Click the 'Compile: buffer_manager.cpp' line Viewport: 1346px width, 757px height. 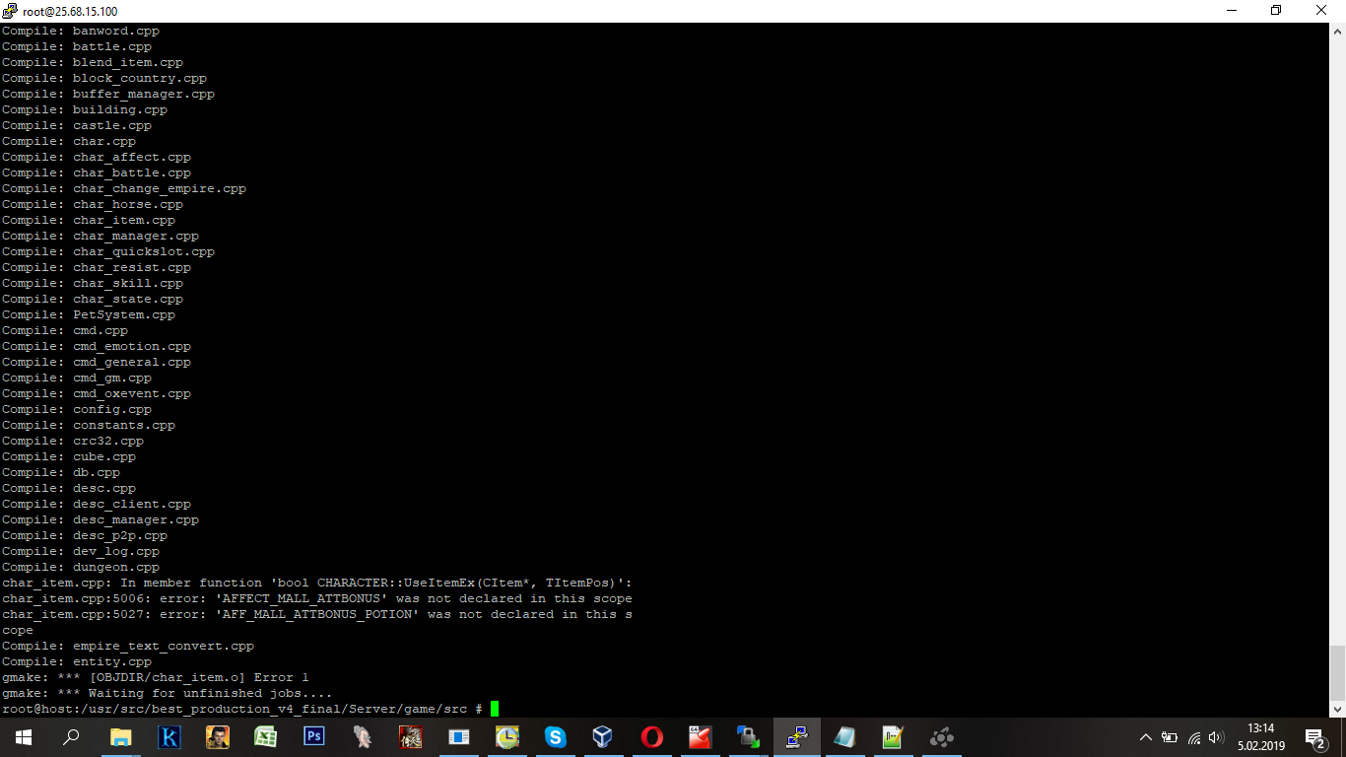tap(108, 94)
